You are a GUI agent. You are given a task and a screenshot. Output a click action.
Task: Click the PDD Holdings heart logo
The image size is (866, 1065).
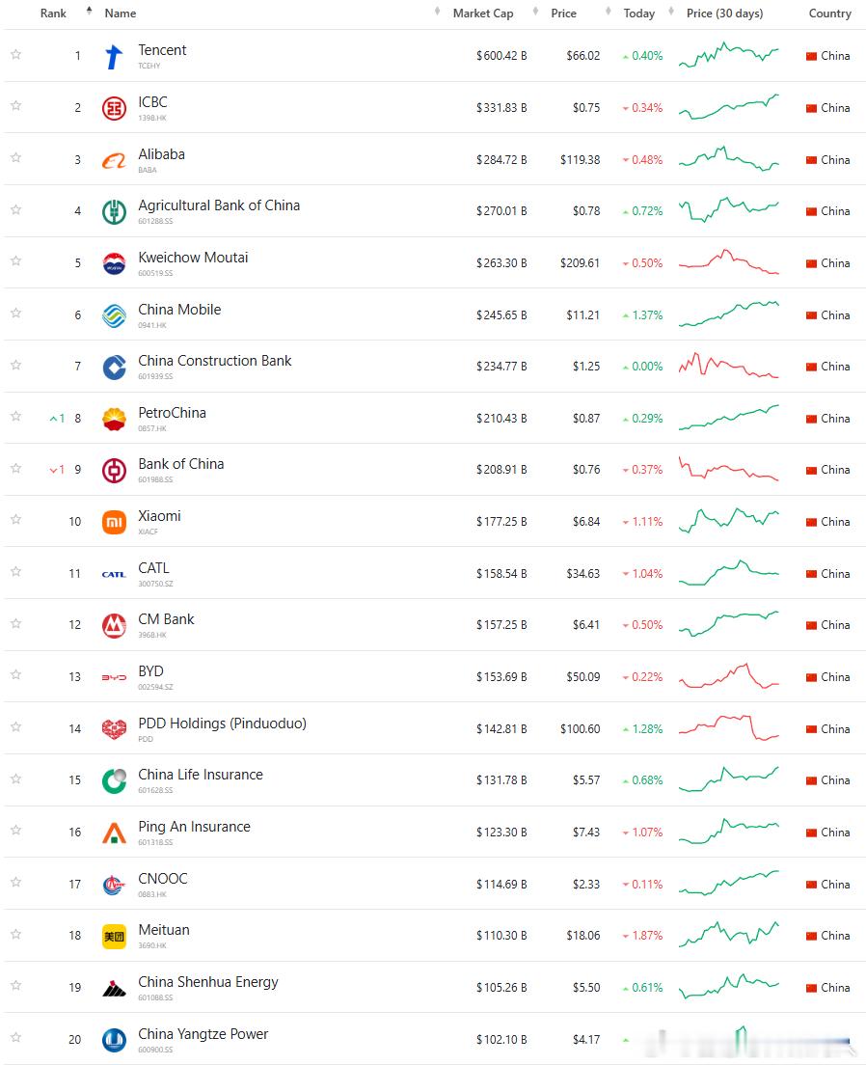click(x=114, y=729)
